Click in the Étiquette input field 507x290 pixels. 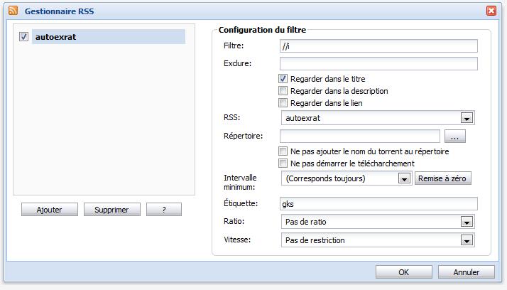click(378, 204)
